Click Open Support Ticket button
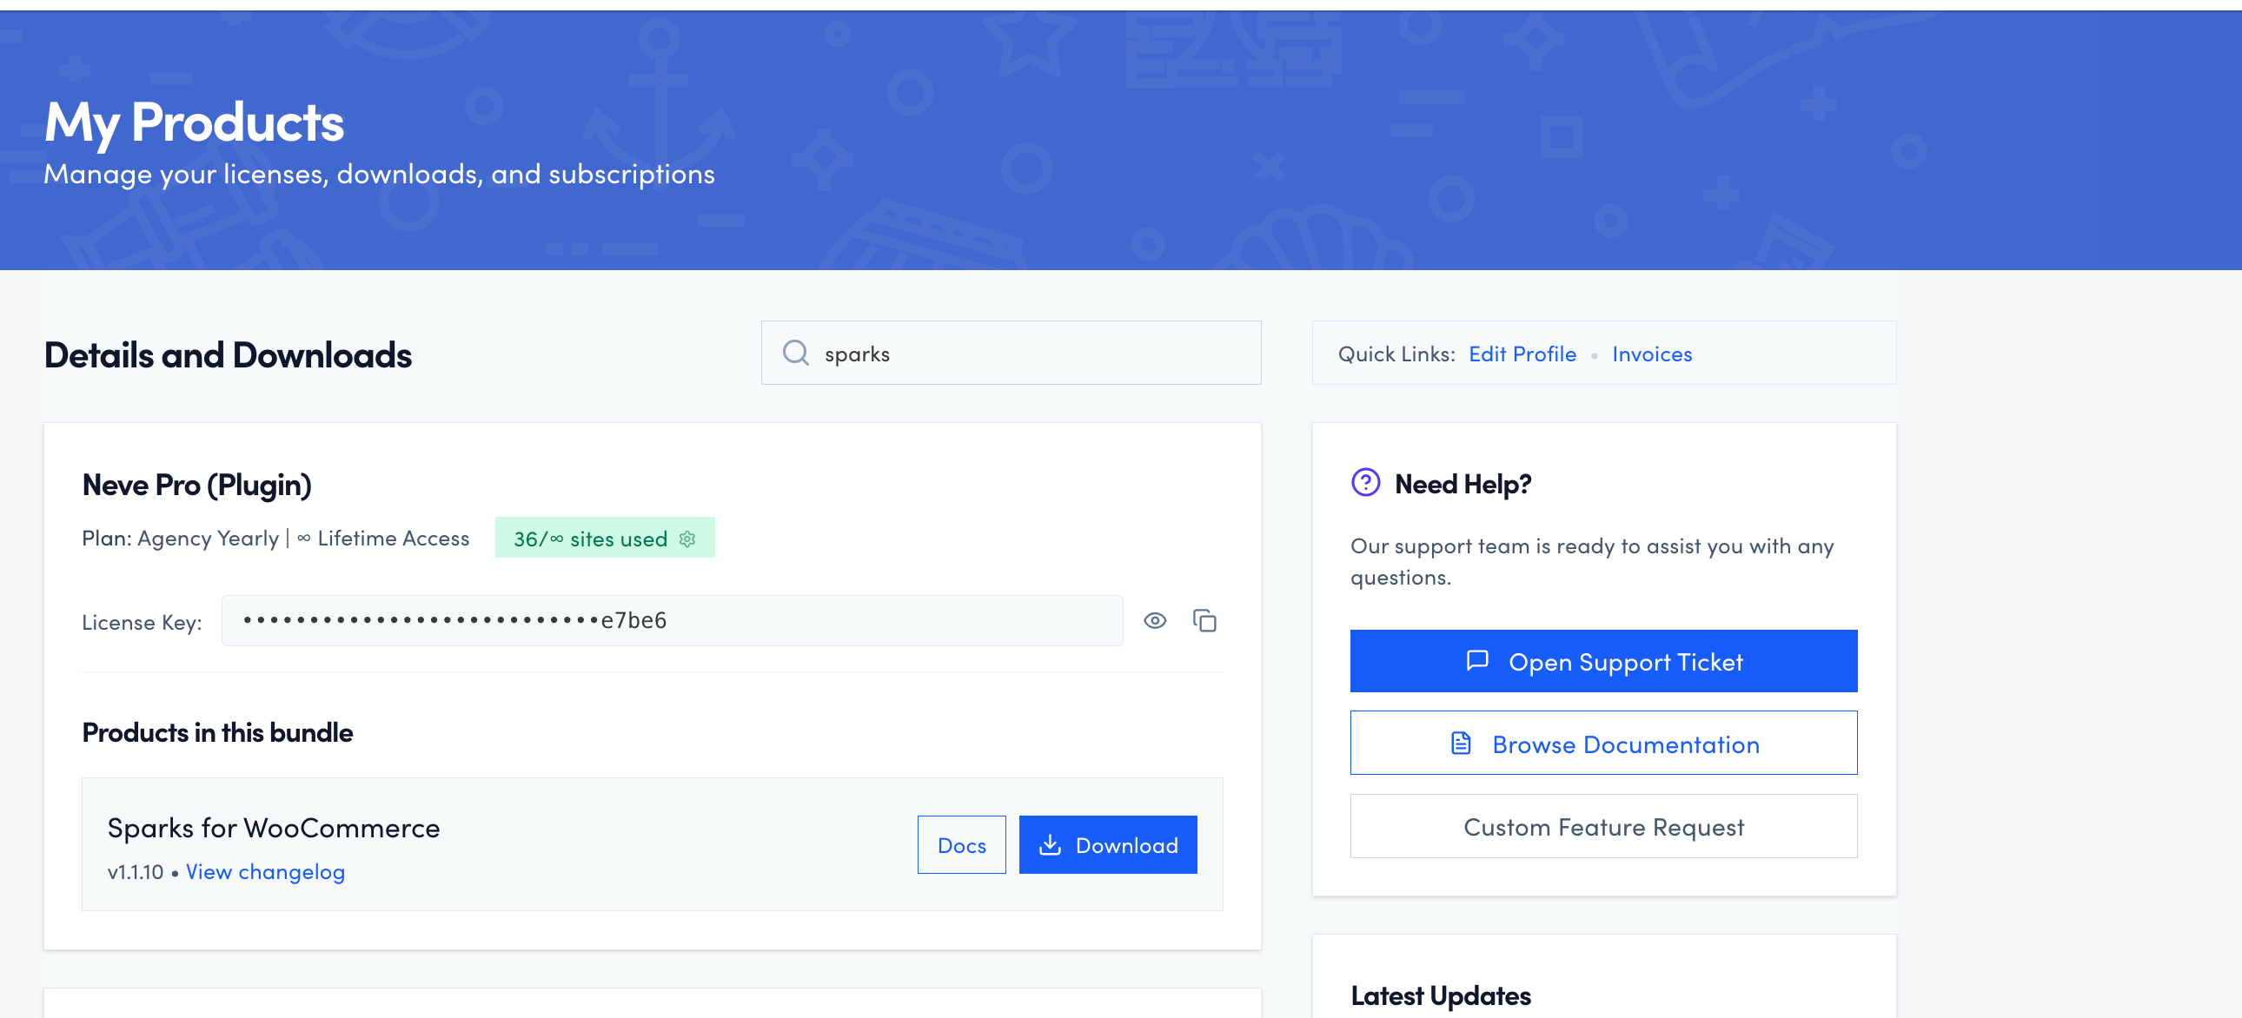 [1603, 661]
